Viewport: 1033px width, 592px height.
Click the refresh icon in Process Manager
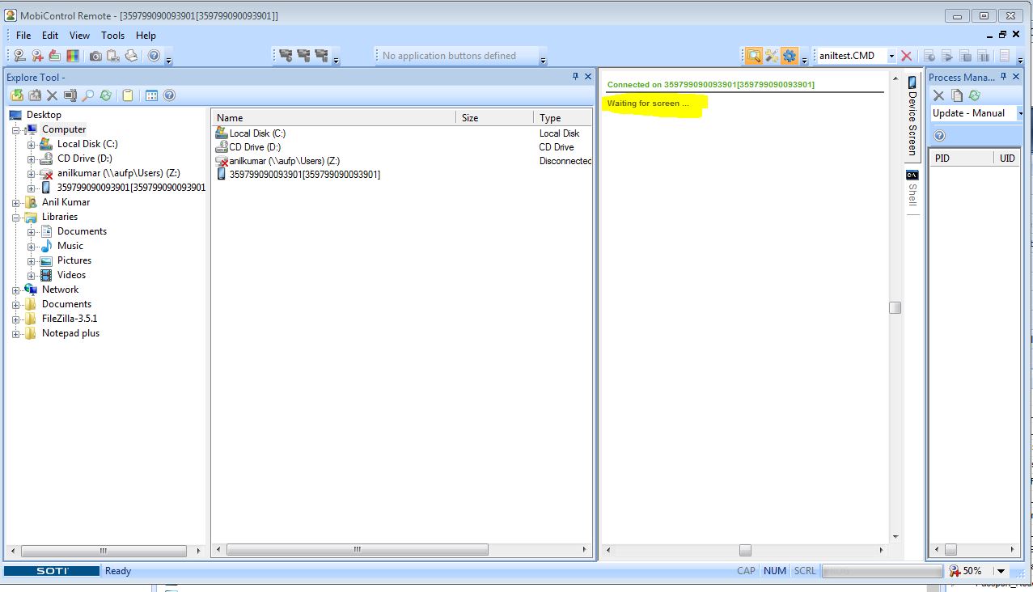click(x=975, y=95)
